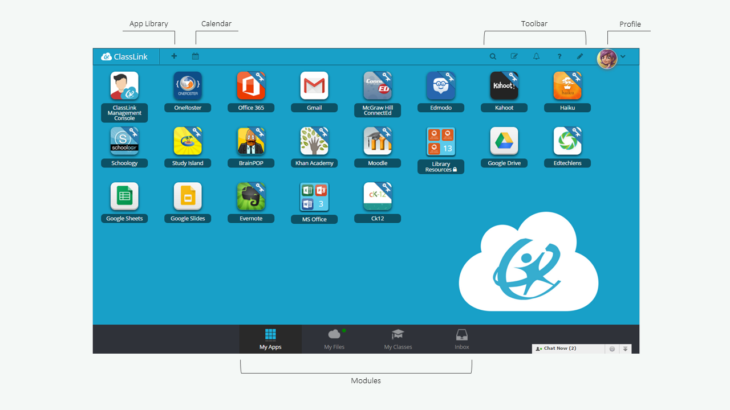Viewport: 730px width, 410px height.
Task: Click the ClassLink logo
Action: click(124, 56)
